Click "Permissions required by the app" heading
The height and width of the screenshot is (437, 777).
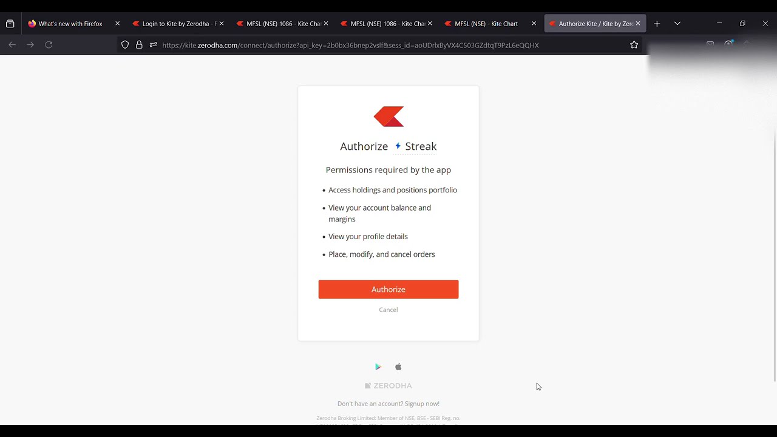coord(388,170)
